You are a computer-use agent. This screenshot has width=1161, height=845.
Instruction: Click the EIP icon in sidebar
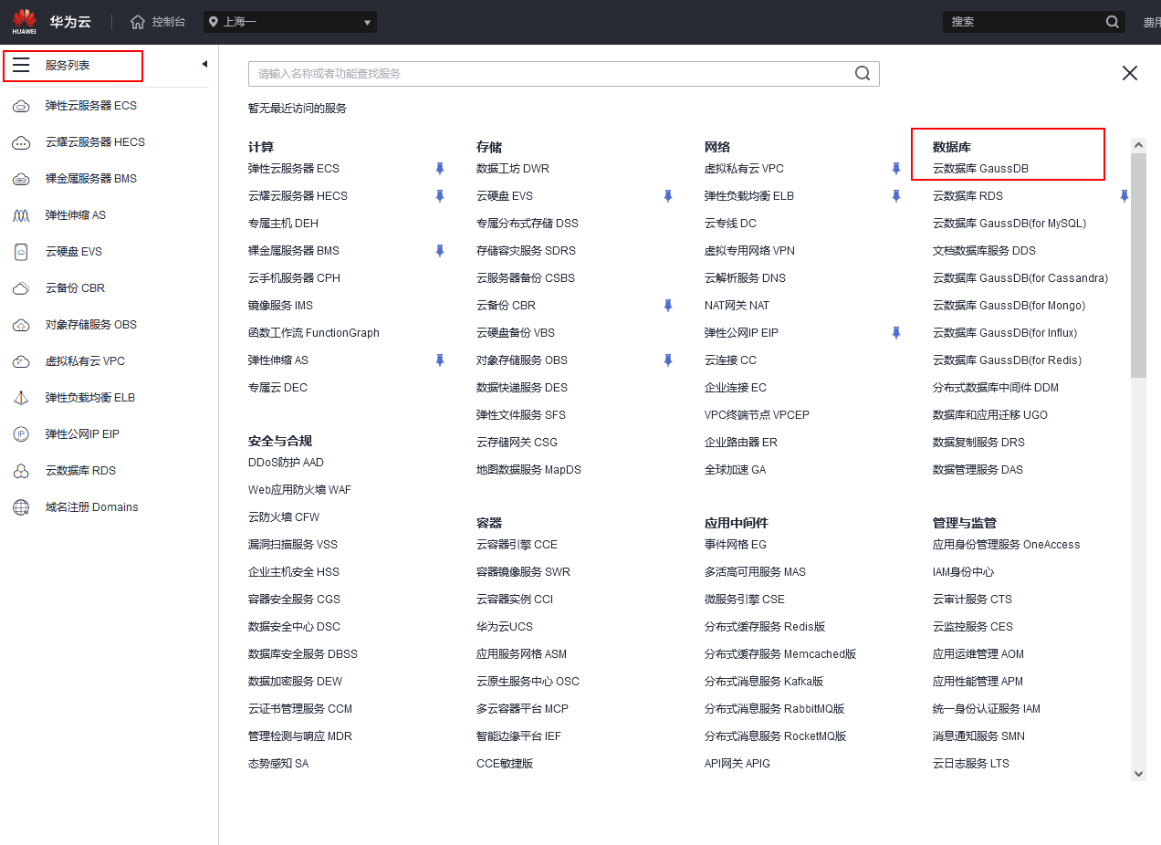click(x=21, y=434)
